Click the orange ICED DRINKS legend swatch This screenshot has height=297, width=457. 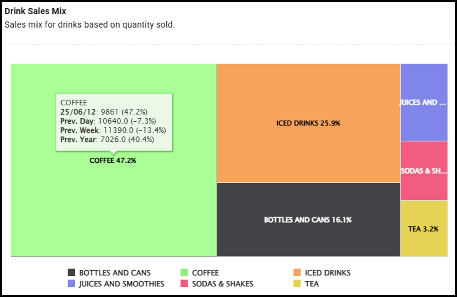point(297,273)
